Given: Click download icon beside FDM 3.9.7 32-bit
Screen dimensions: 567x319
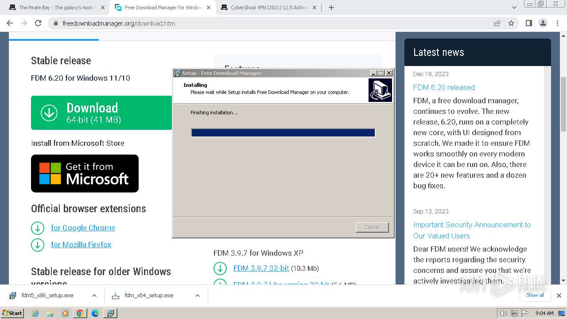Looking at the screenshot, I should click(x=220, y=268).
